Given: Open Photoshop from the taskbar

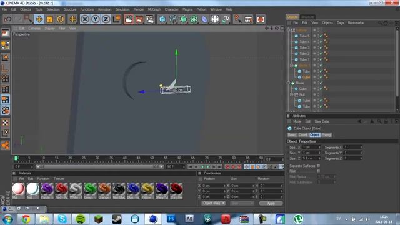Looking at the screenshot, I should coord(171,219).
